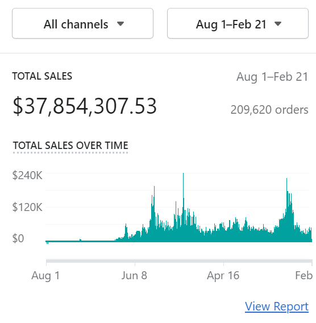
Task: Open the All channels dropdown
Action: click(x=82, y=23)
